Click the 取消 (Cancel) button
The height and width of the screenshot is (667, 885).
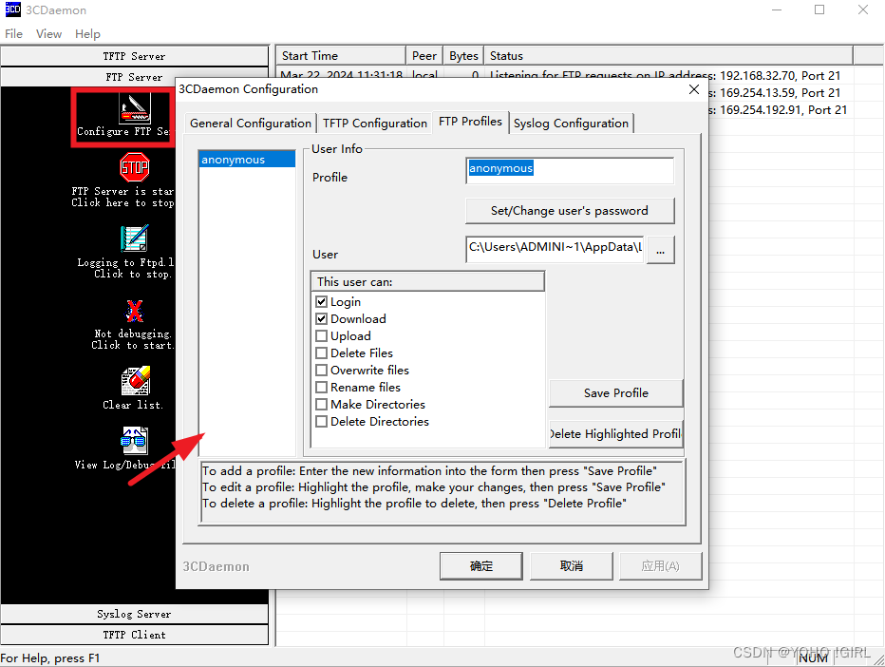572,566
